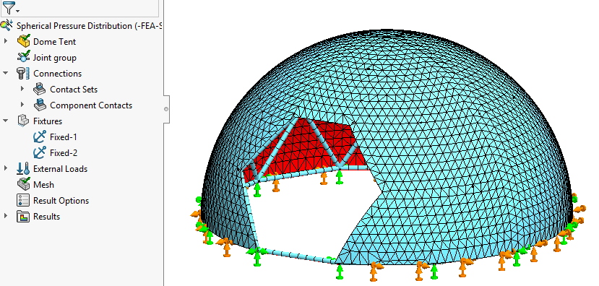599x286 pixels.
Task: Click the panel collapse handle on the divider
Action: pos(166,109)
